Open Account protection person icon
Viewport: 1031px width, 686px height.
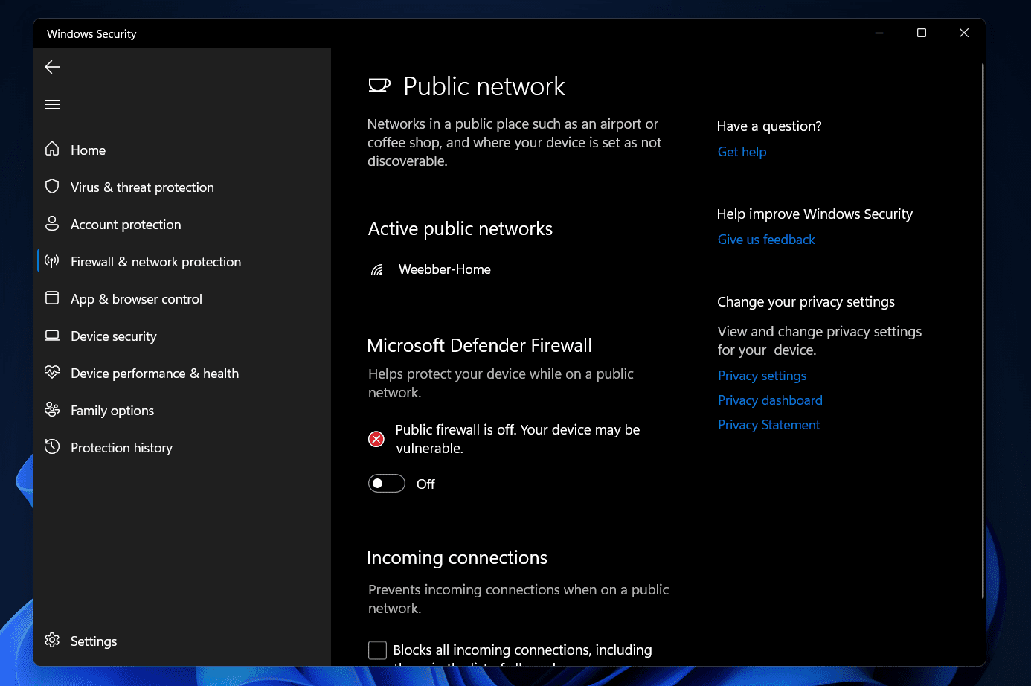pos(52,224)
